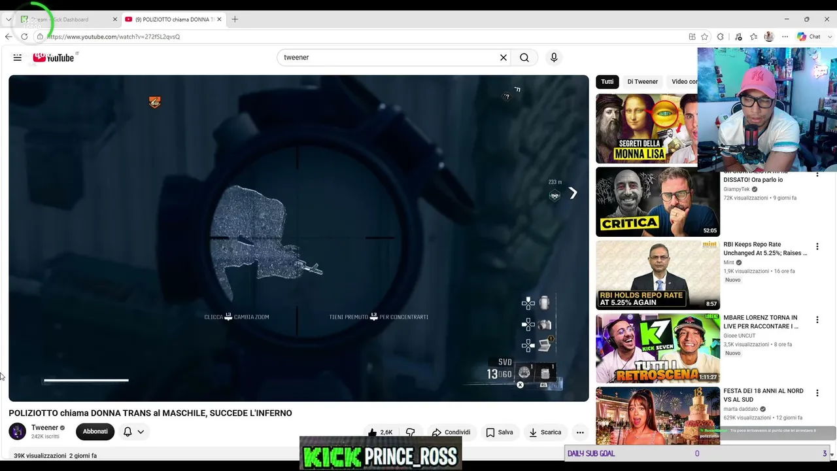Click the video player to pause

click(x=298, y=238)
